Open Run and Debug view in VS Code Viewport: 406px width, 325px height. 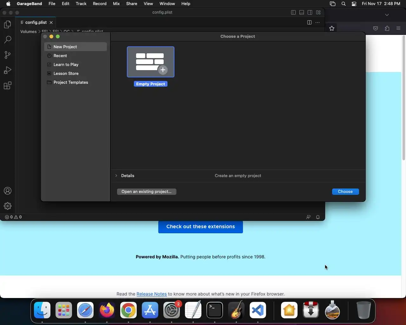8,70
